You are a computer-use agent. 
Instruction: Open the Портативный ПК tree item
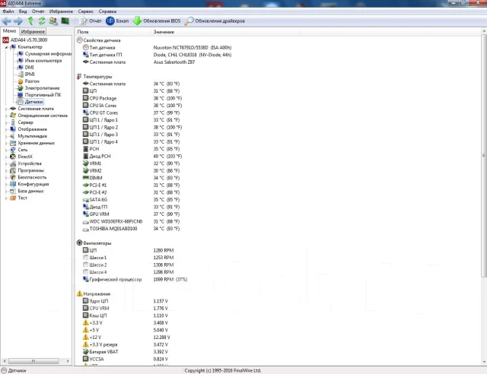pyautogui.click(x=43, y=95)
